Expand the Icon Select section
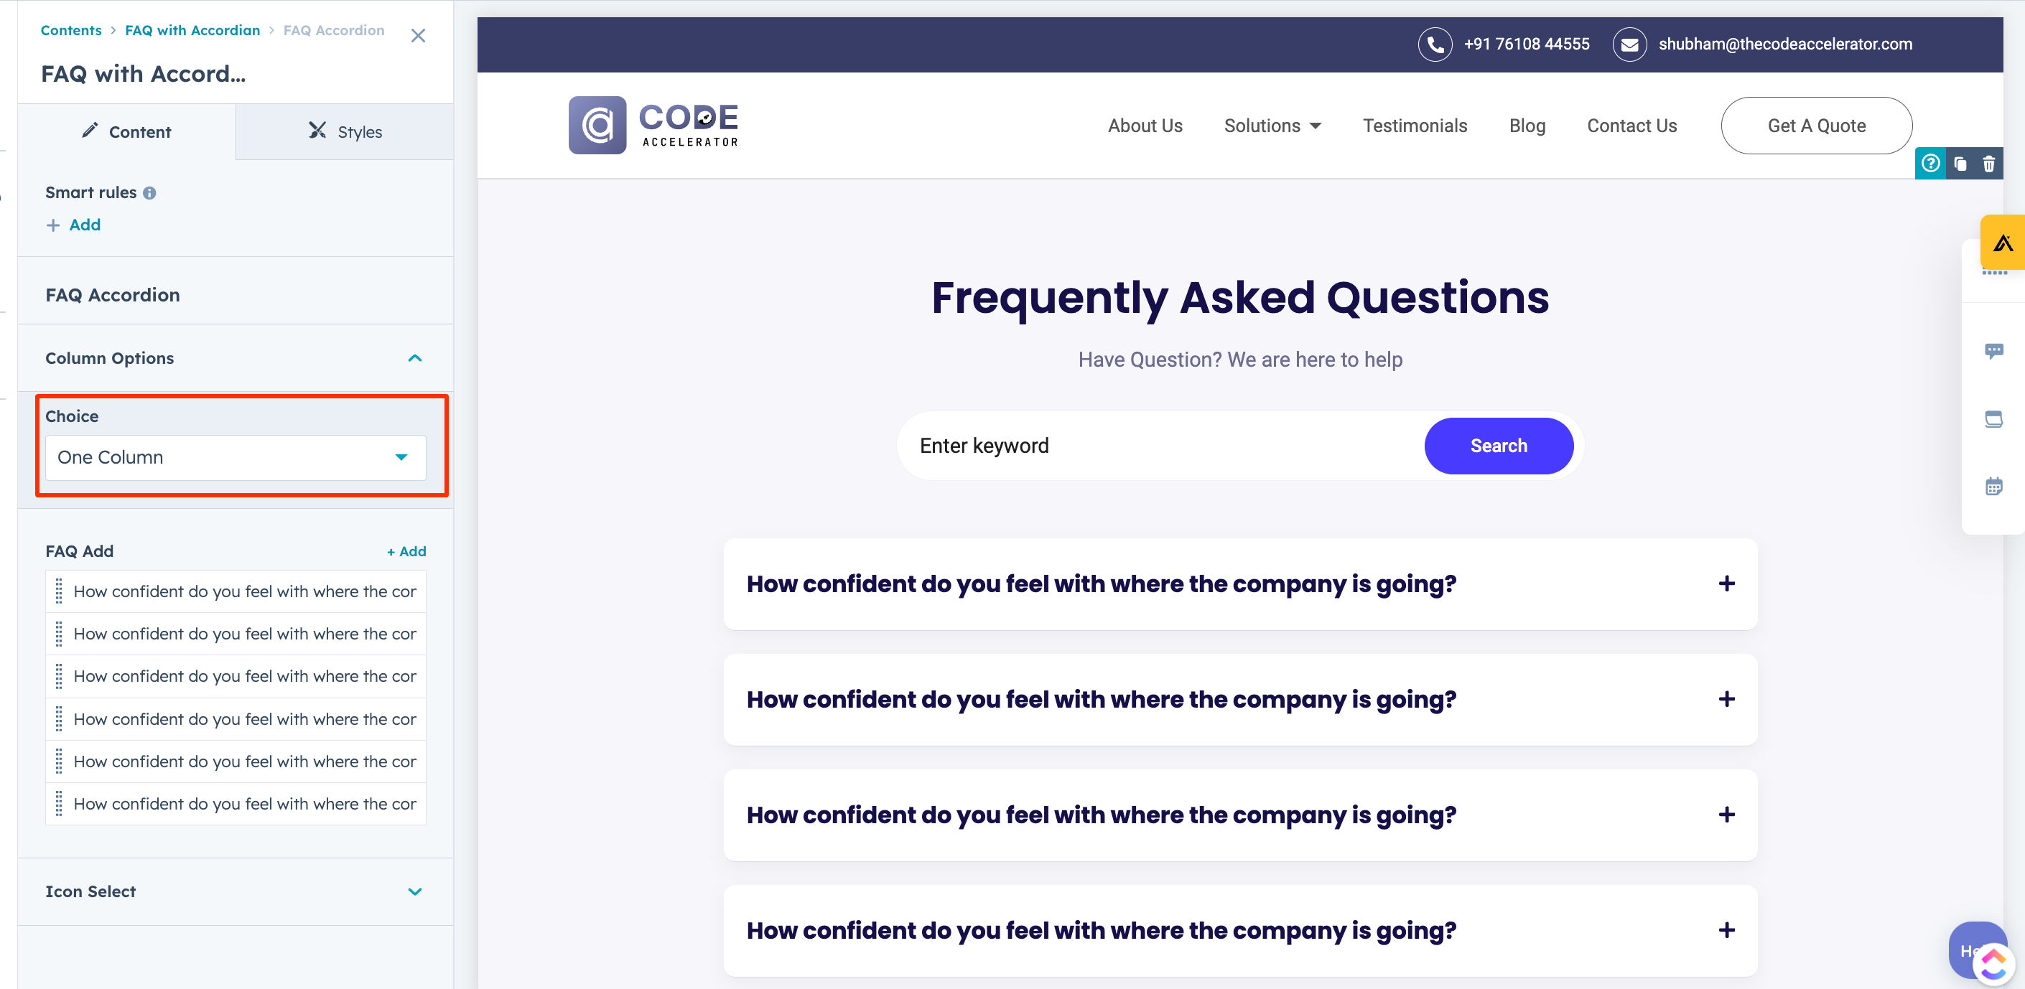Screen dimensions: 2025x989 tap(415, 891)
